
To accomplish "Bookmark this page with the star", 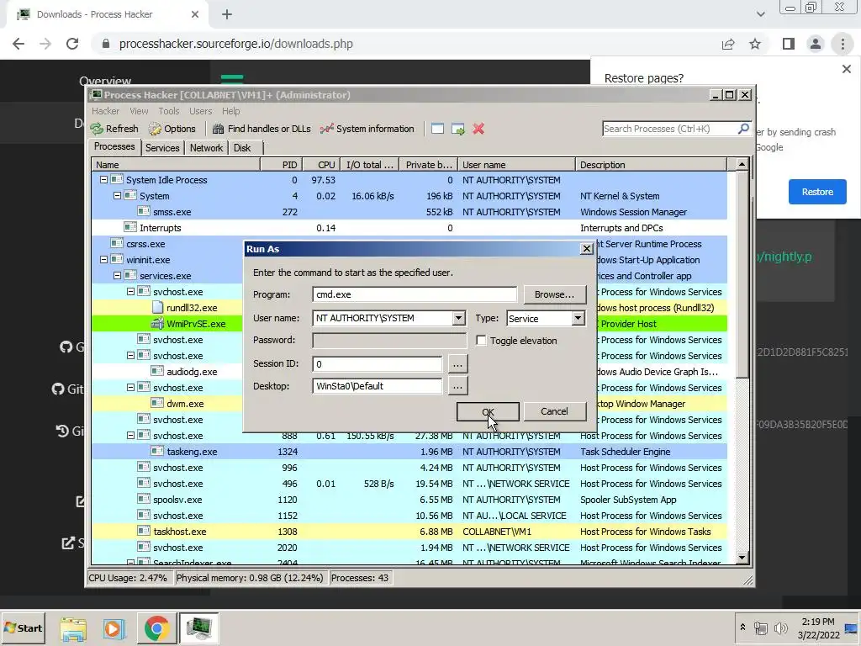I will [x=755, y=44].
